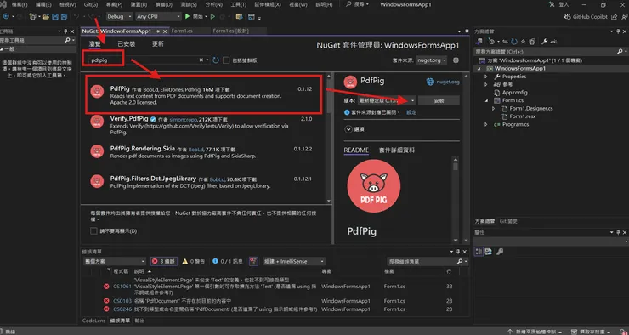The width and height of the screenshot is (629, 335).
Task: Click the sync/refresh icon in Solution Explorer toolbar
Action: tap(514, 42)
